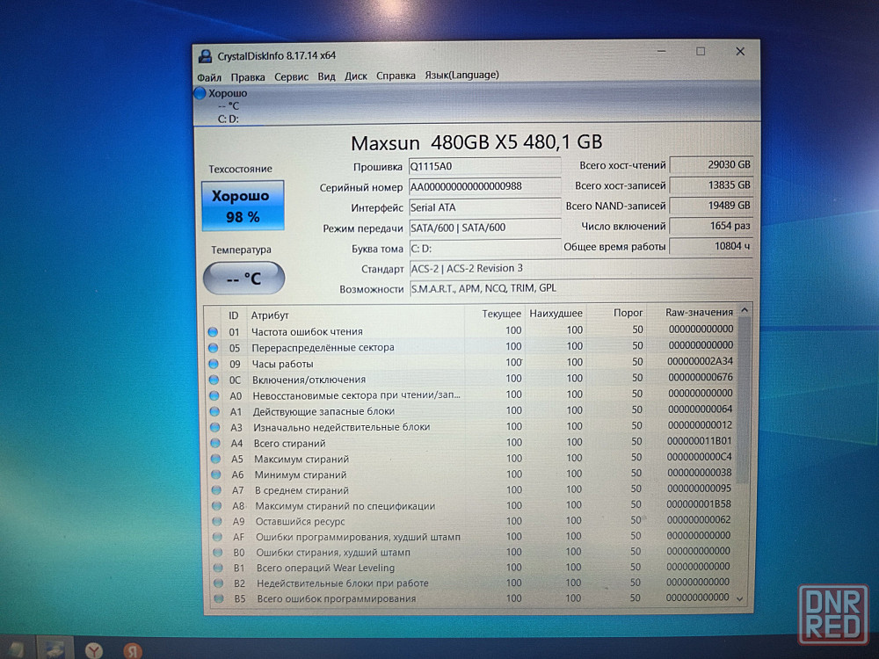Select row B5 Всего ошибок программирования
Image resolution: width=879 pixels, height=659 pixels.
pos(470,597)
